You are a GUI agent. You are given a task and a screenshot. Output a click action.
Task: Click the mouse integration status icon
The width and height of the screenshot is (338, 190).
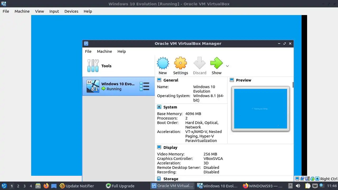pos(312,179)
